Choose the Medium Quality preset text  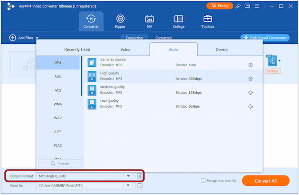click(112, 87)
